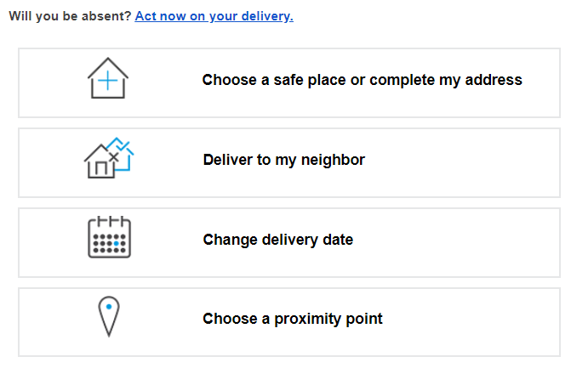Click the blue checkmark house in neighbor icon
Viewport: 571px width, 368px height.
123,153
